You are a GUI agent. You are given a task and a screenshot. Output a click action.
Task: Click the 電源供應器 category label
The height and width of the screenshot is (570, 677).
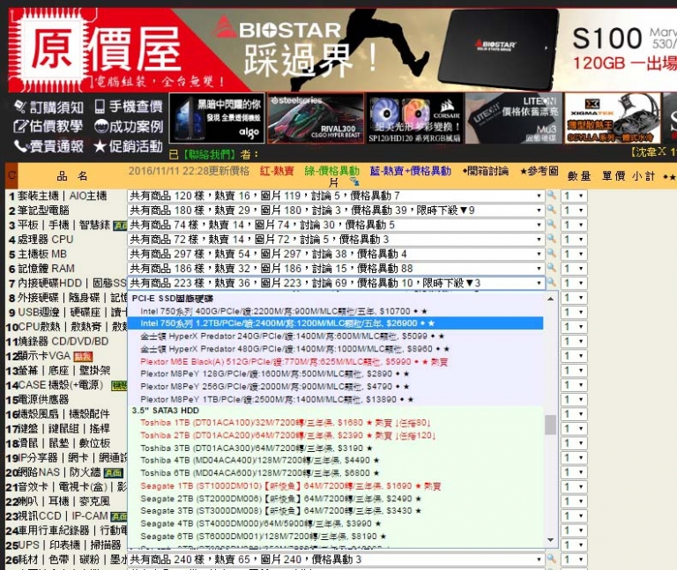pos(43,400)
